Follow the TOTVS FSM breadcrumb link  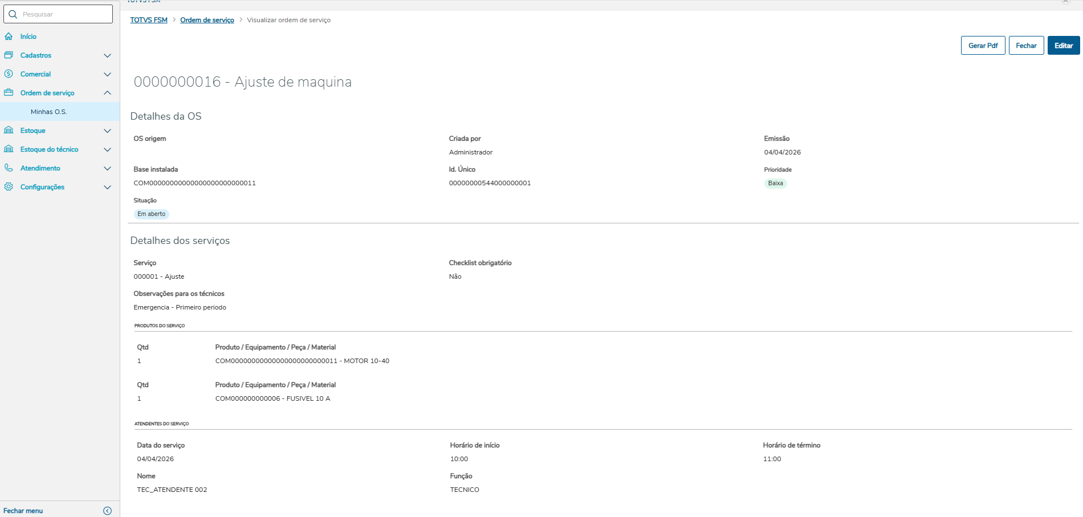(149, 20)
